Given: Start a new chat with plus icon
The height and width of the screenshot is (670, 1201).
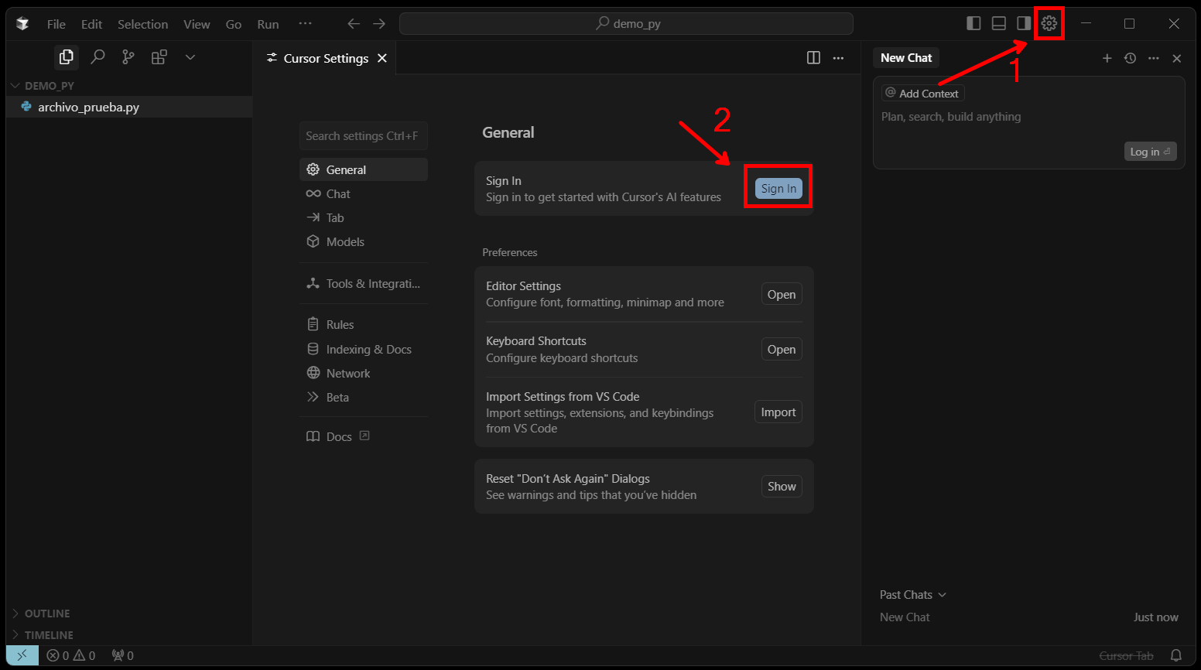Looking at the screenshot, I should pos(1107,58).
